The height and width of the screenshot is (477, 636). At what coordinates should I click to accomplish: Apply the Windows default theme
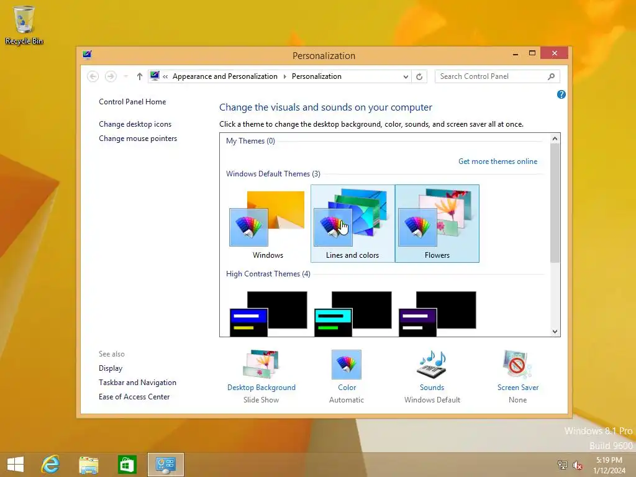click(268, 224)
